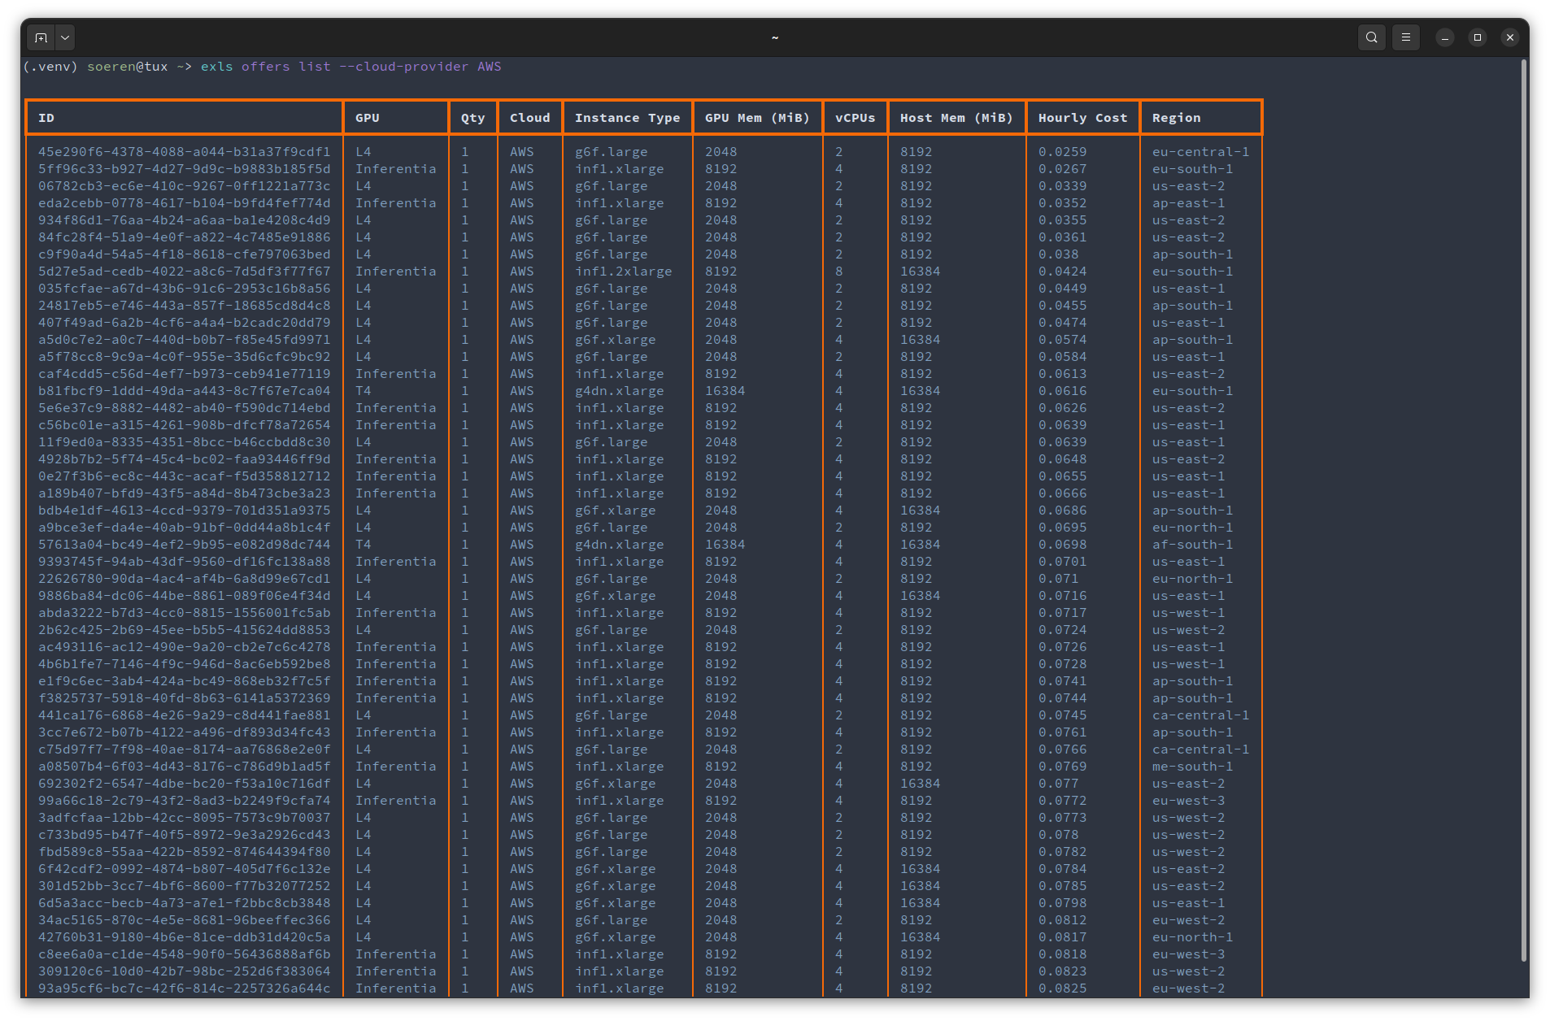Minimize the terminal window

pyautogui.click(x=1443, y=37)
